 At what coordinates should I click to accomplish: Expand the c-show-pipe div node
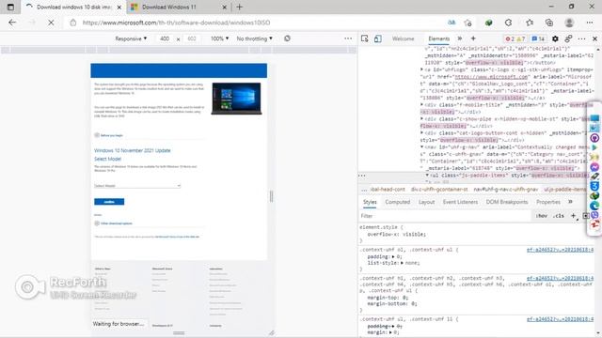422,119
